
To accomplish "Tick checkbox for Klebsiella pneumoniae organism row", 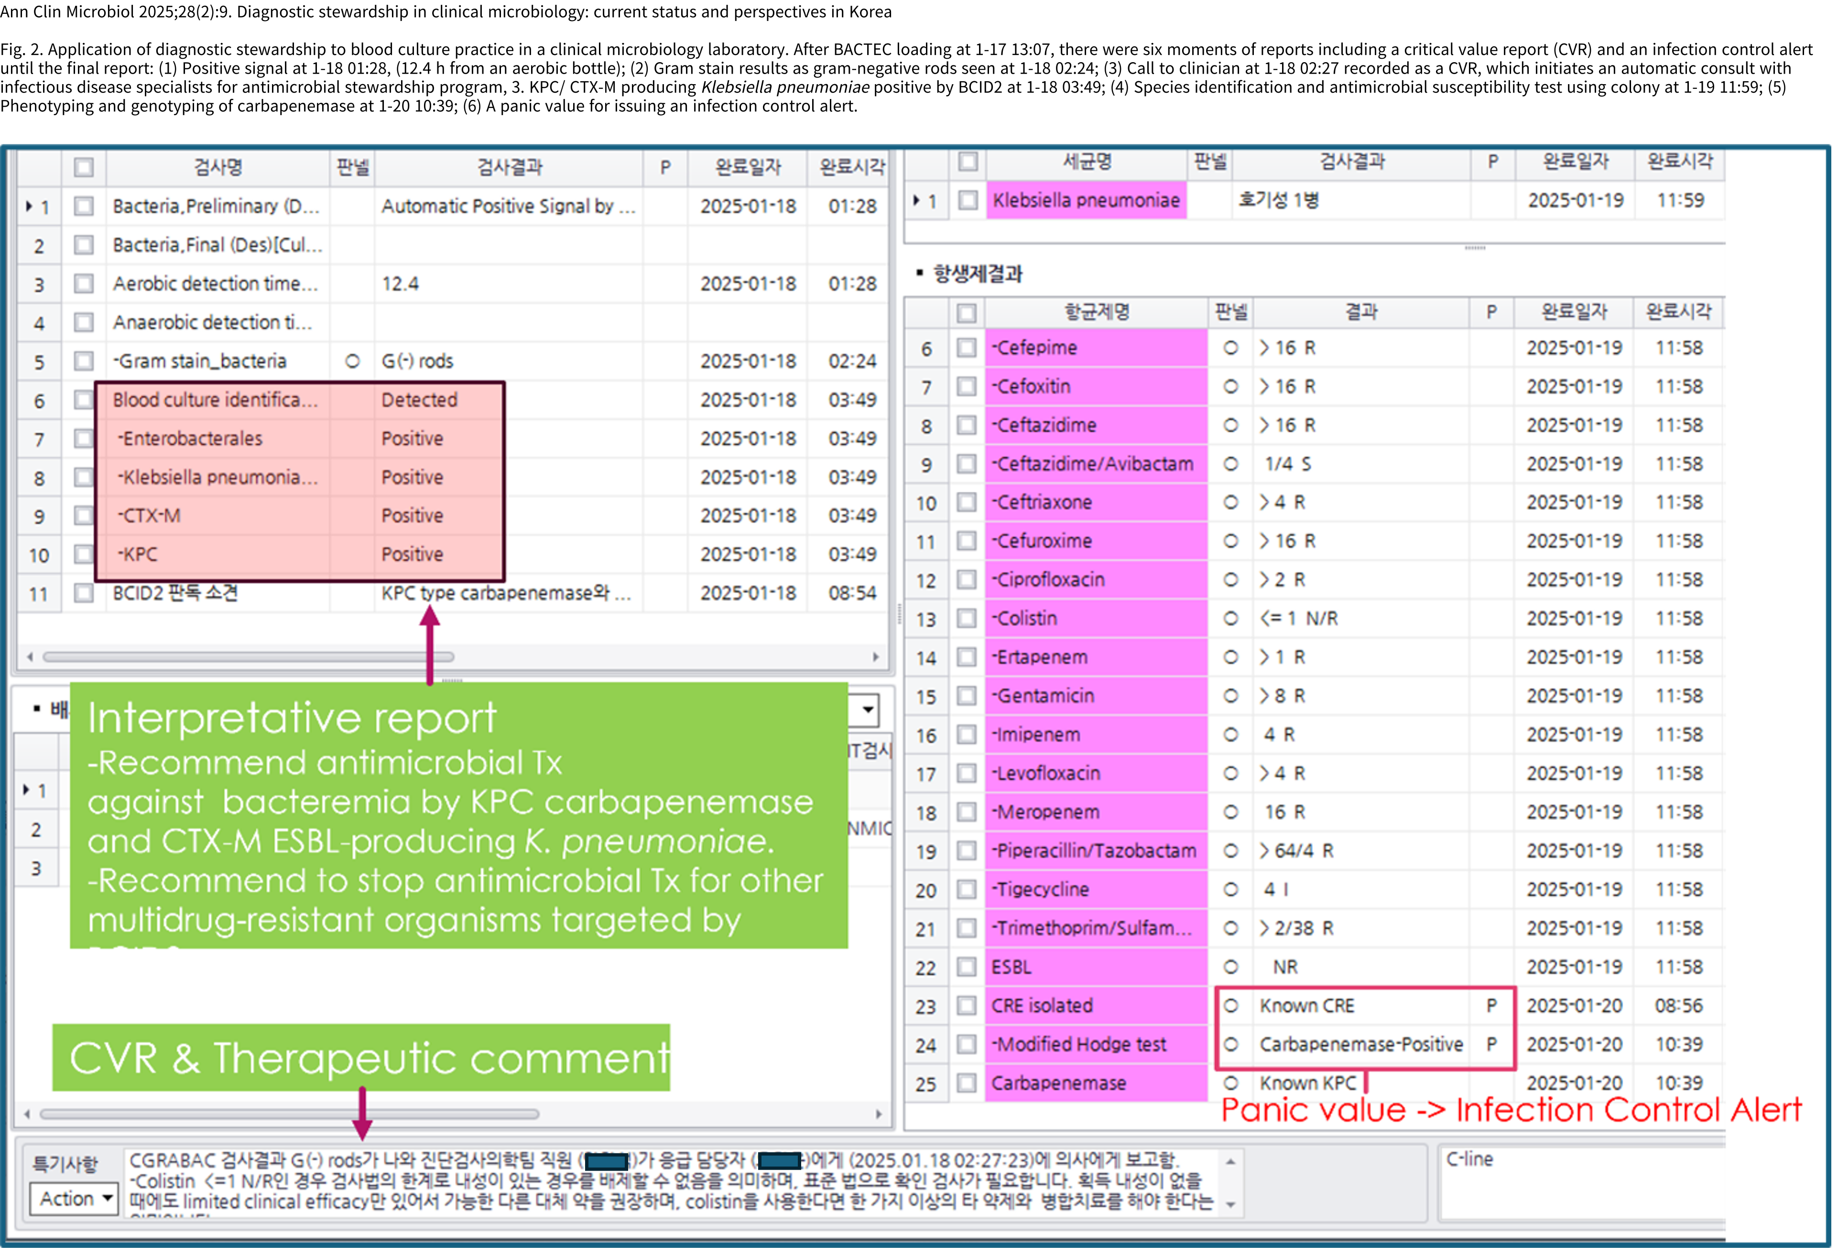I will coord(967,200).
